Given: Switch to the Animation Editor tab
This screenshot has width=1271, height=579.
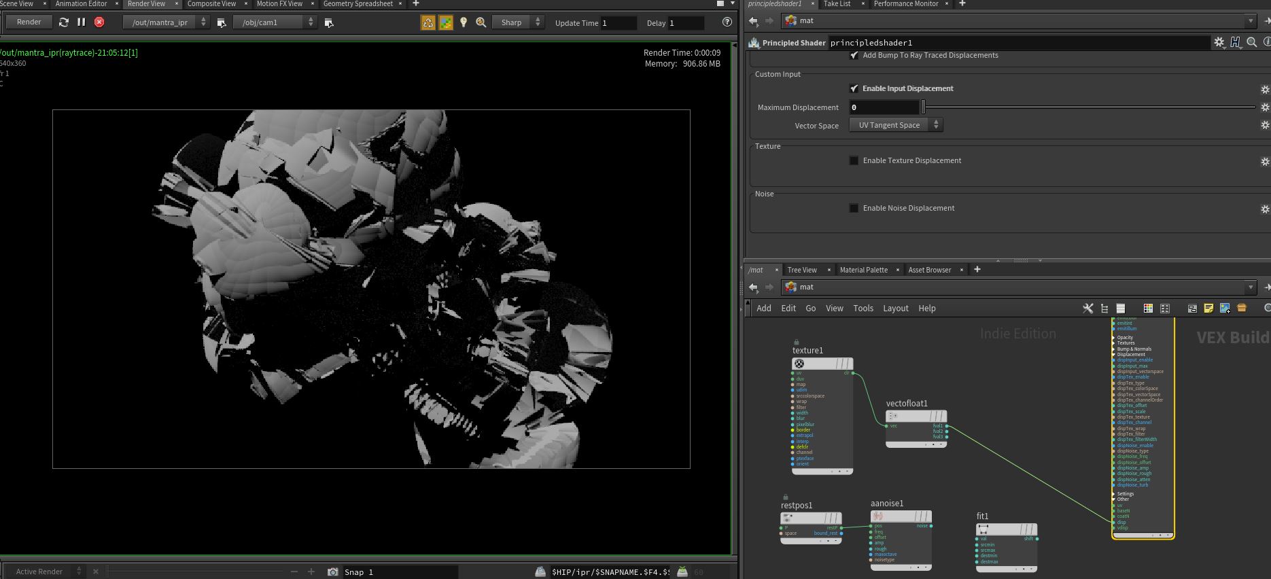Looking at the screenshot, I should tap(81, 4).
